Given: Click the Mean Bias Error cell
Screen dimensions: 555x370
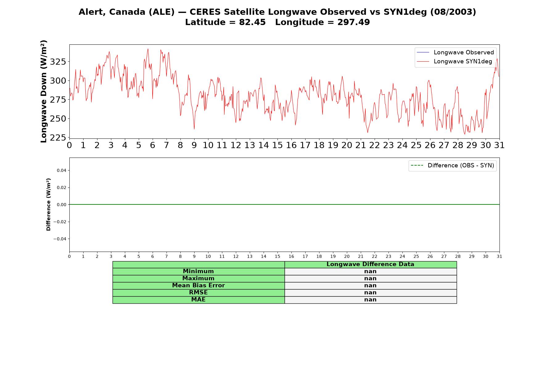Looking at the screenshot, I should (x=198, y=286).
